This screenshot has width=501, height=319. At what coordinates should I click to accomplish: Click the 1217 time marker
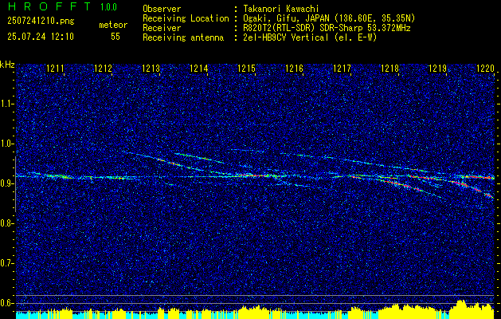coord(342,68)
